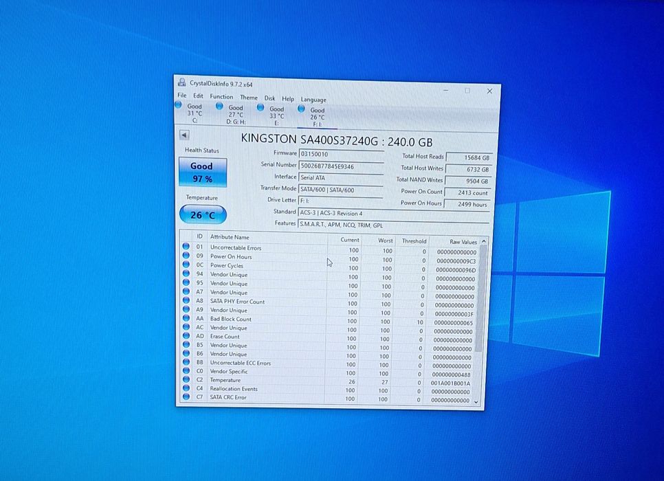Image resolution: width=664 pixels, height=481 pixels.
Task: Select disk D: G: H: status tab
Action: point(231,114)
